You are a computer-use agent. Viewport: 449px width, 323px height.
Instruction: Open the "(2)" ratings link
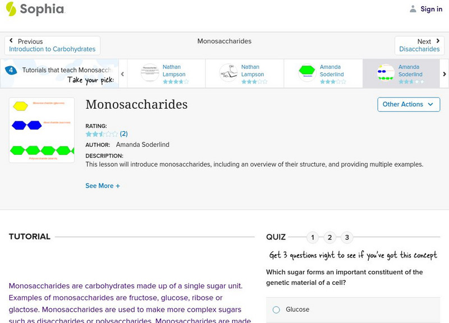124,133
